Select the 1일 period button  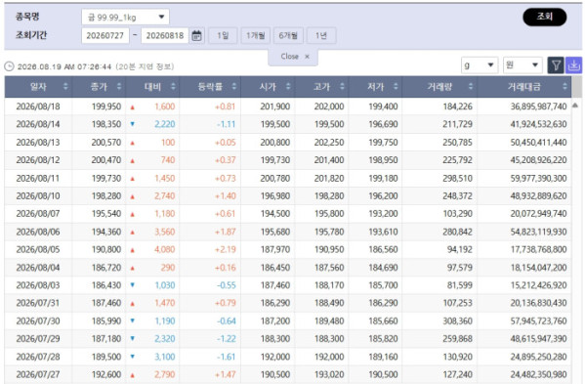pos(223,36)
